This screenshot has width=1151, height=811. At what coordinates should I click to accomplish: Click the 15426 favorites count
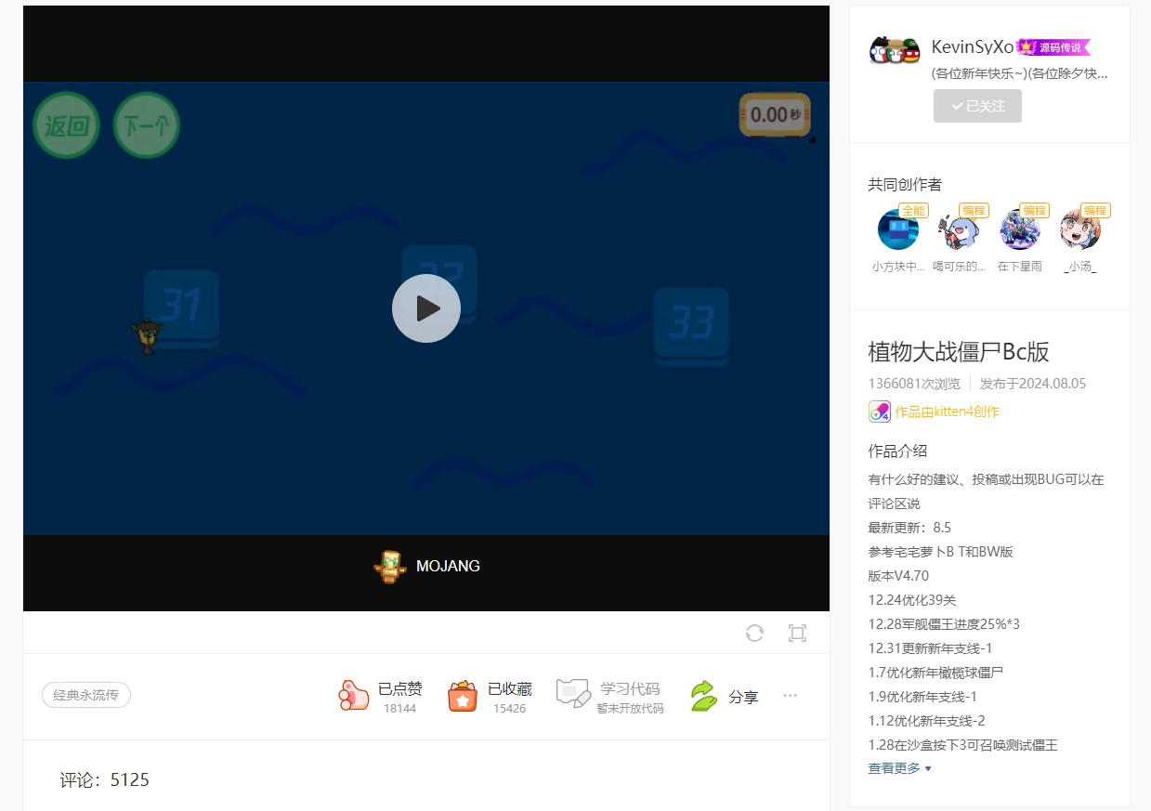(x=509, y=708)
